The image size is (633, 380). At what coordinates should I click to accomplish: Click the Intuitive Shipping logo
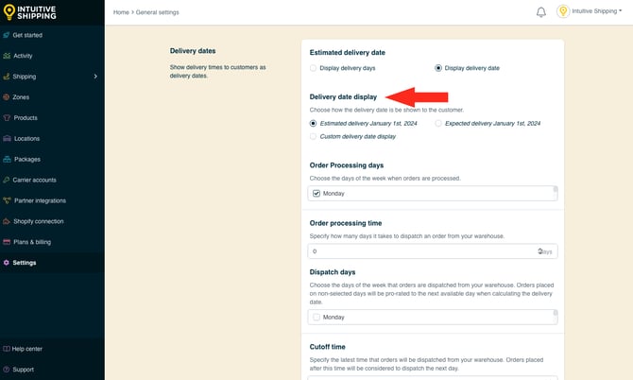pos(30,12)
